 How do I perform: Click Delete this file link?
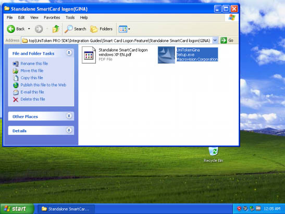point(33,99)
